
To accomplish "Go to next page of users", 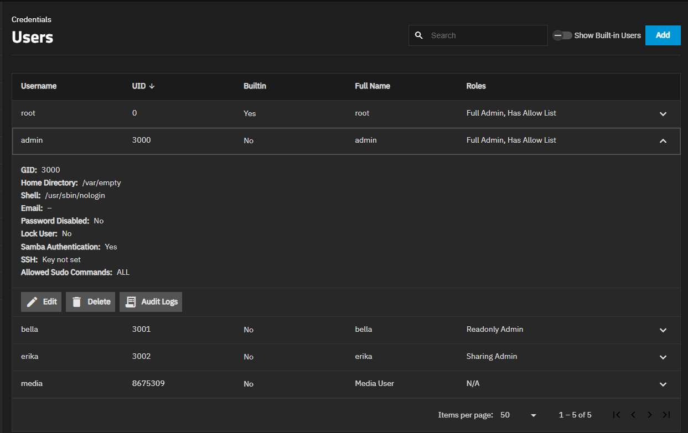I will coord(650,415).
